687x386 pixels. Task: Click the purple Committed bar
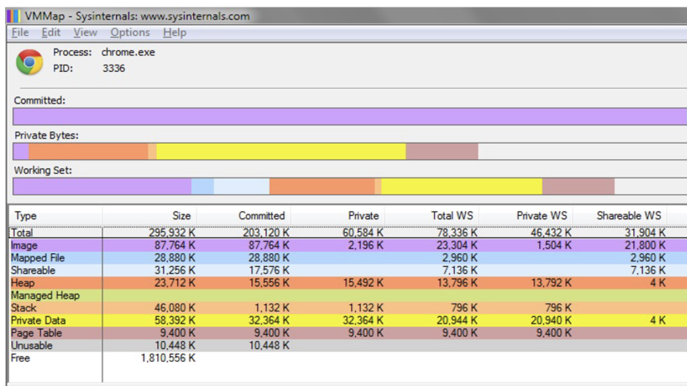(350, 116)
